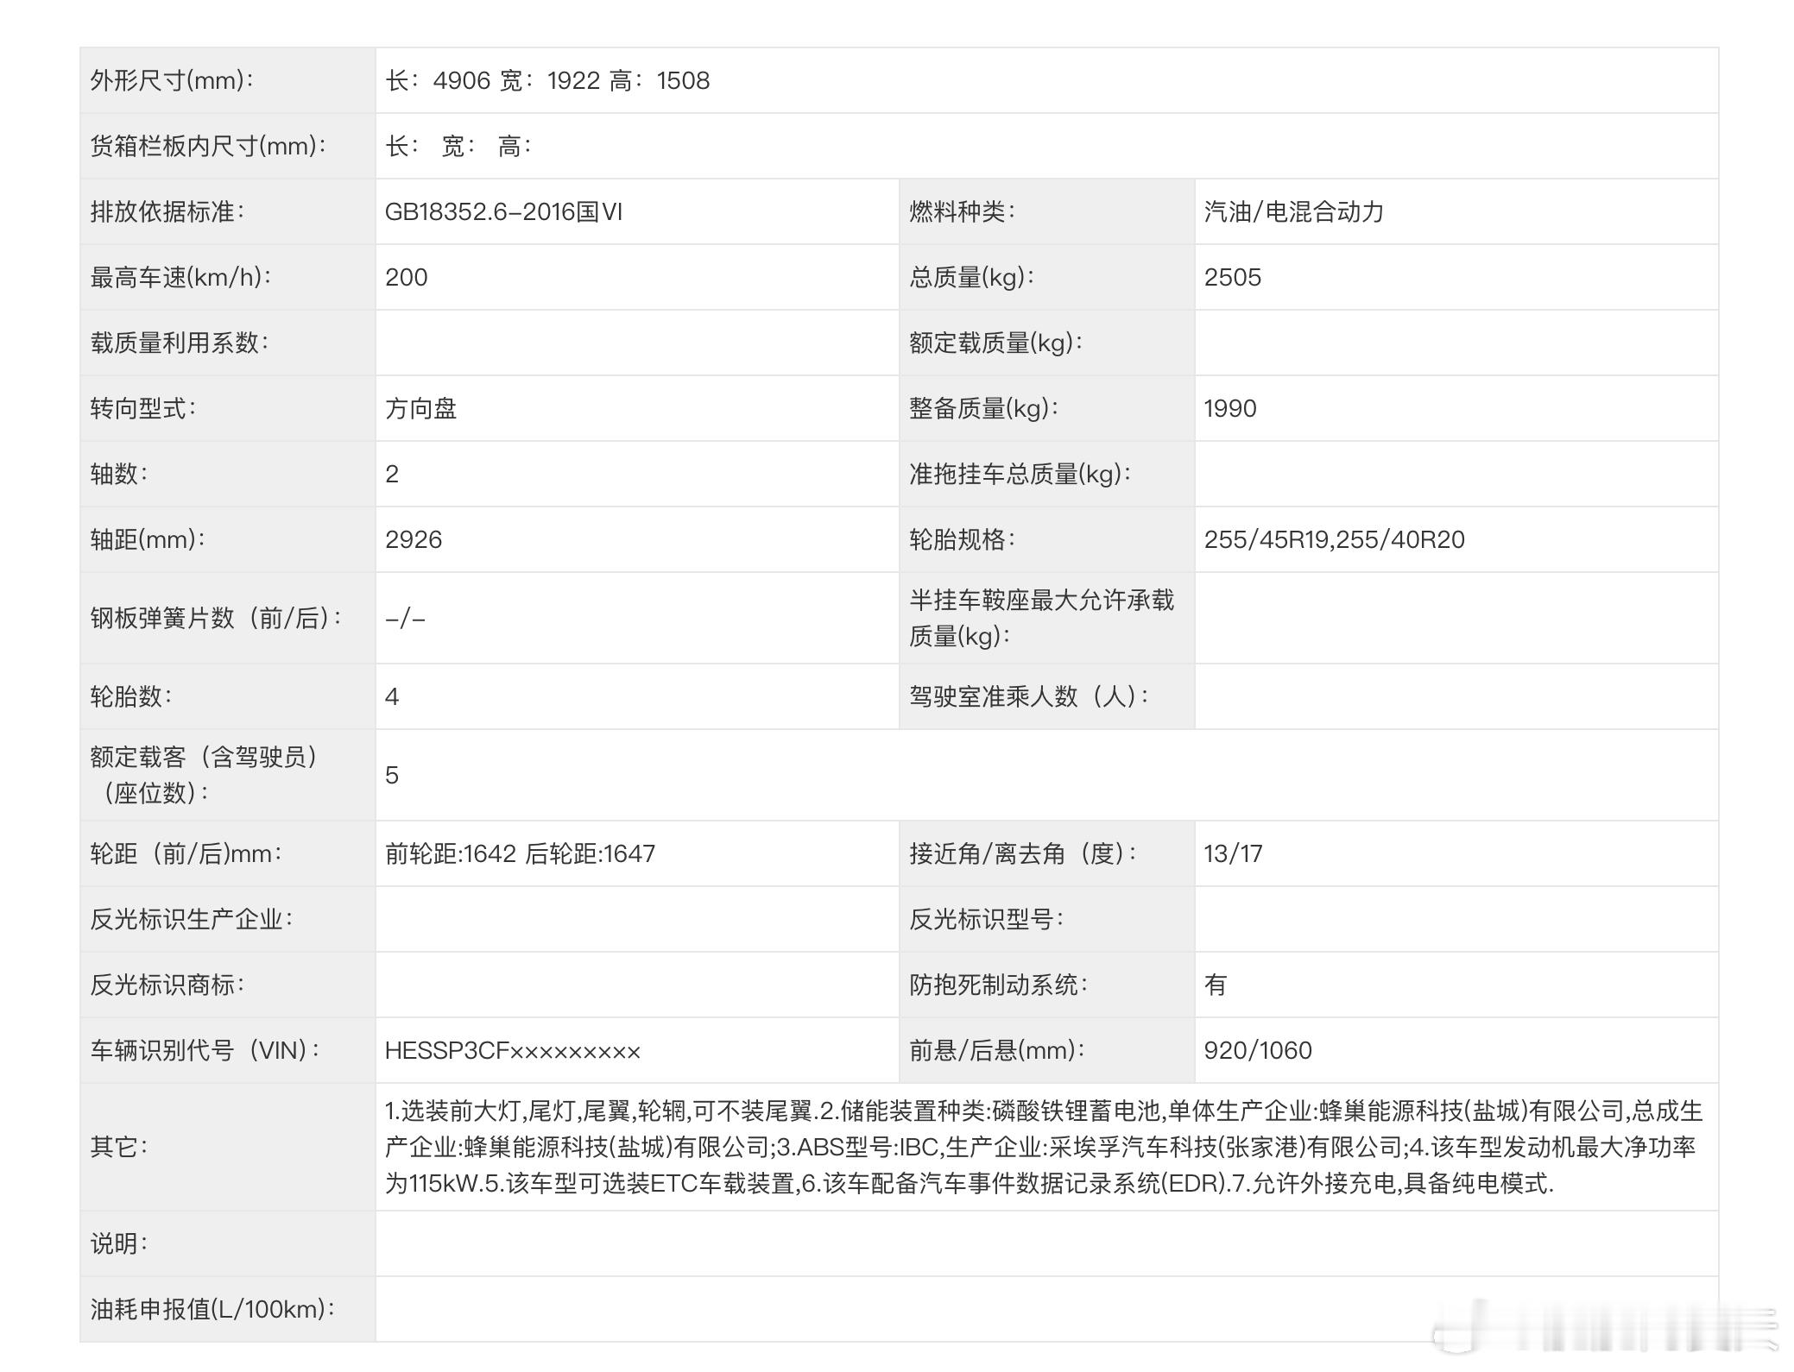Click the approach/departure angle value 13/17
Image resolution: width=1794 pixels, height=1372 pixels.
pos(1233,854)
